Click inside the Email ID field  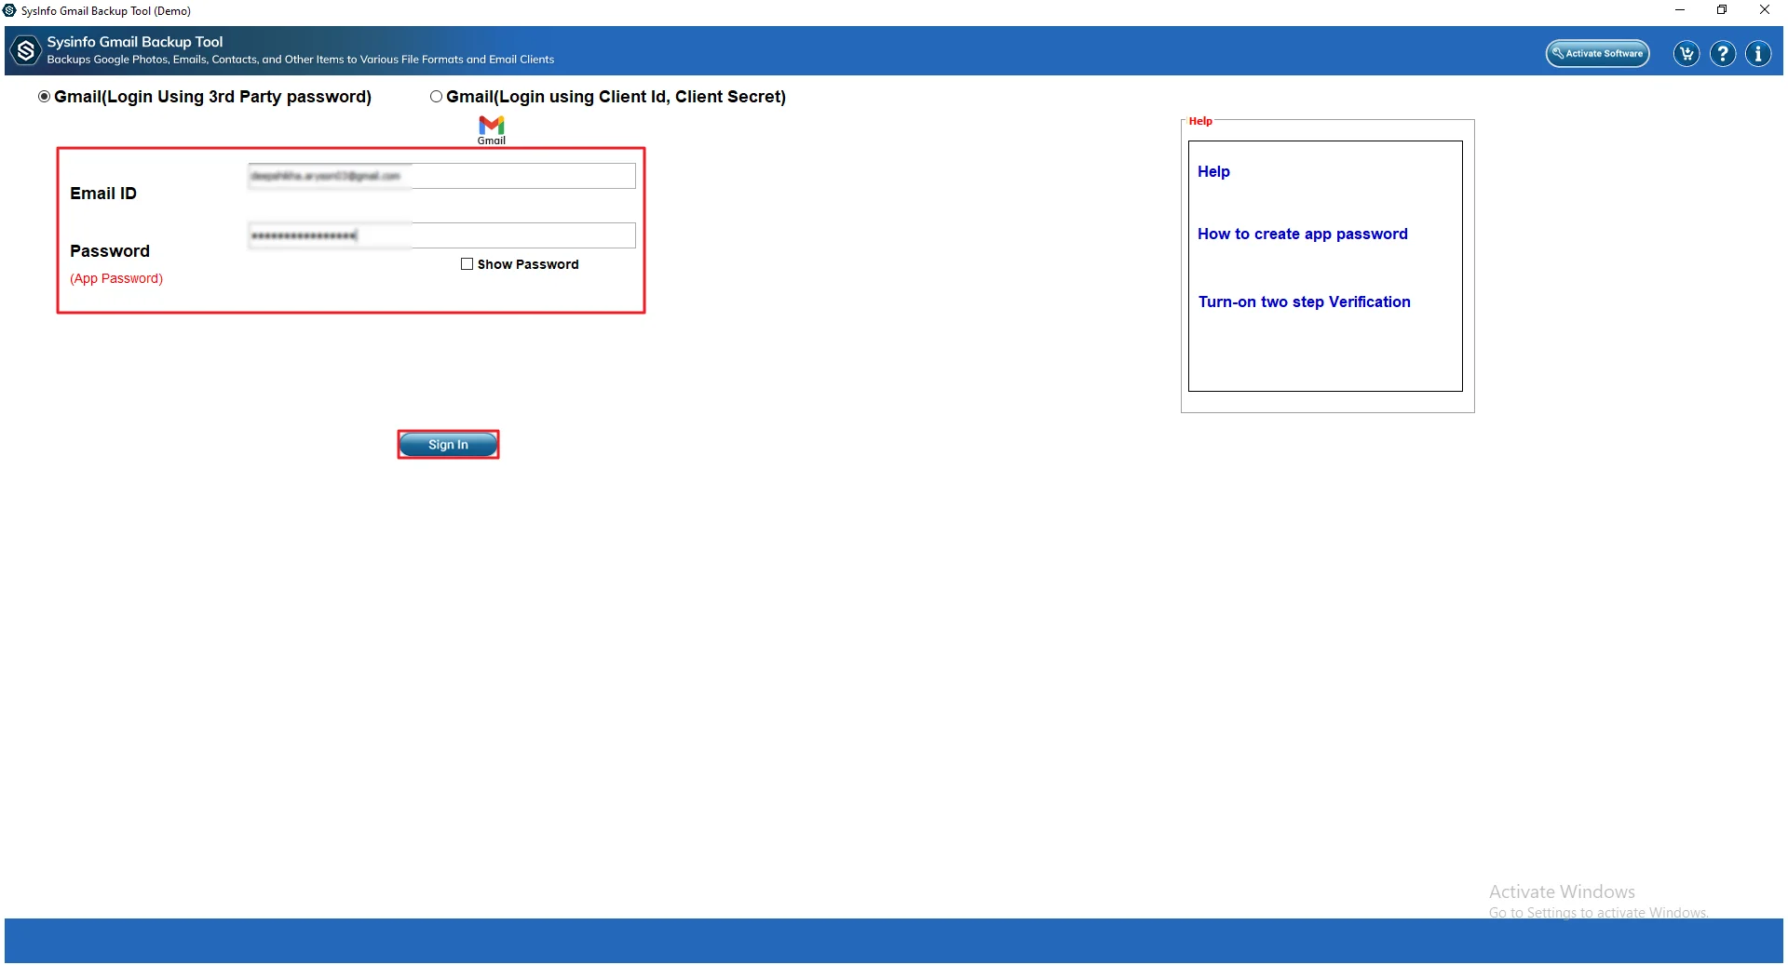(440, 175)
